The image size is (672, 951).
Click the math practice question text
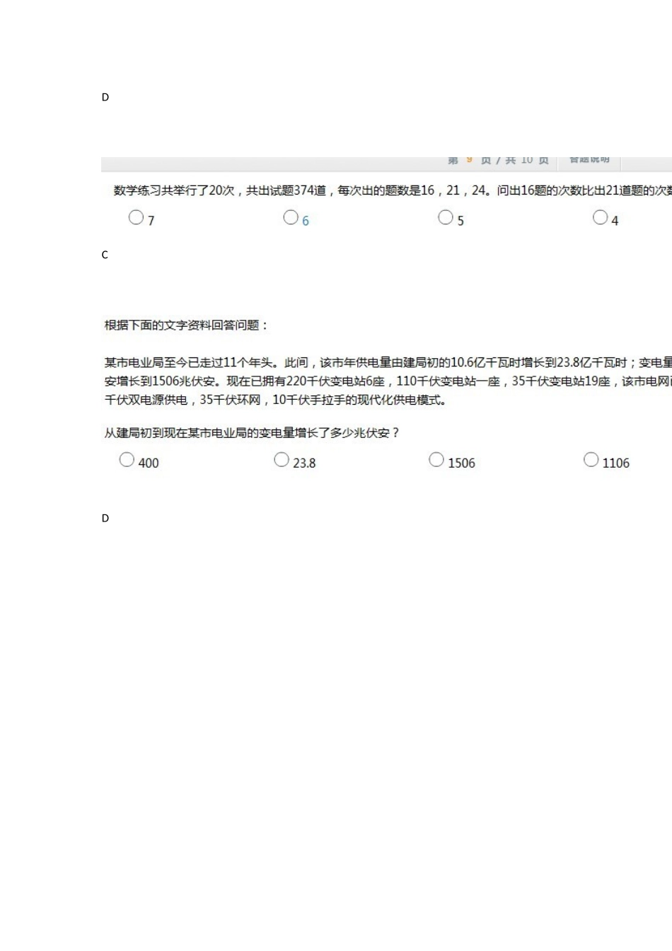(393, 190)
